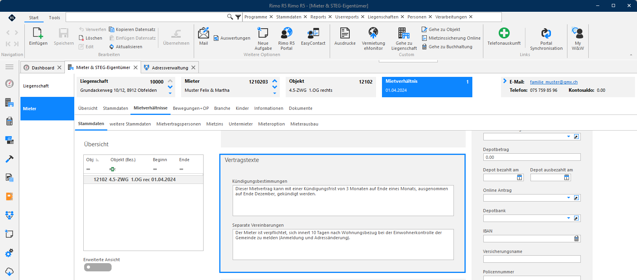
Task: Select row 12102 4.5-ZWG in overview
Action: click(143, 180)
